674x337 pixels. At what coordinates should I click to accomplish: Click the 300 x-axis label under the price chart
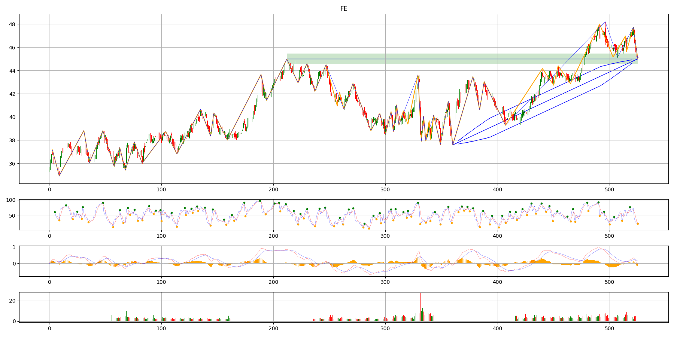(x=385, y=190)
